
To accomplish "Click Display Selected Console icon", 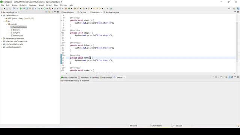I will 216,77.
